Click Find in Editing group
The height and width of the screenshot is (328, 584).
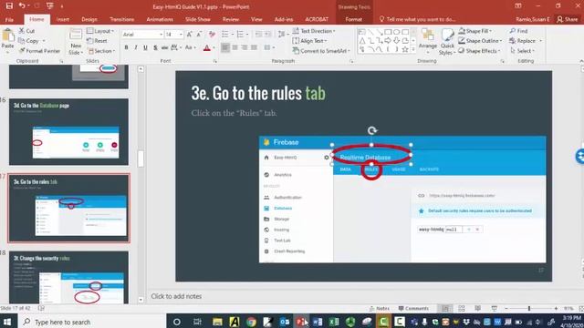[519, 31]
